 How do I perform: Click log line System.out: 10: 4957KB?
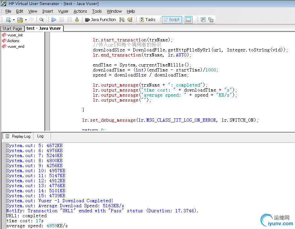[36, 171]
